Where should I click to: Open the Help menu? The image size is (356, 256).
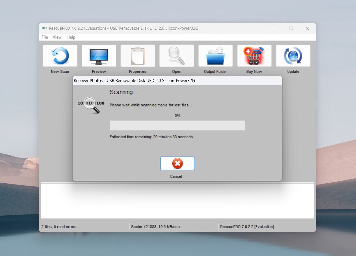[x=71, y=37]
